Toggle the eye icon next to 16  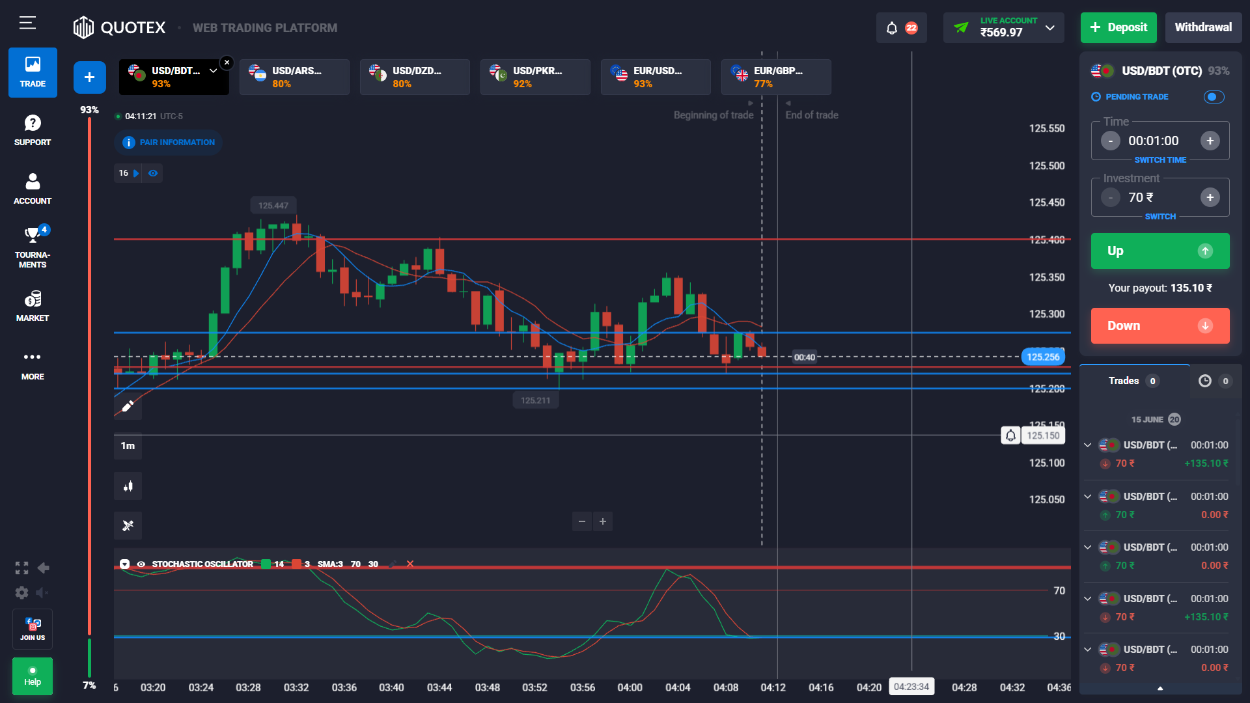(x=153, y=173)
